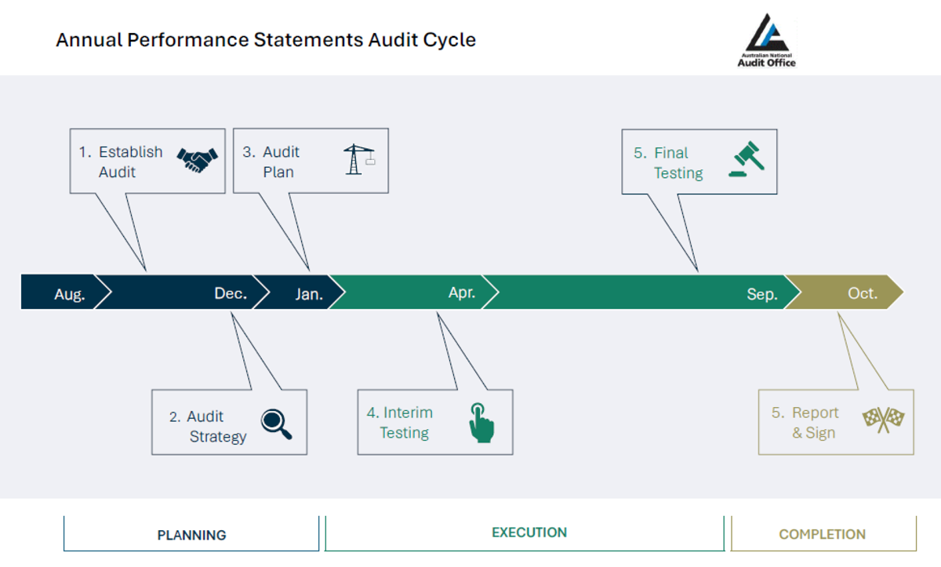Viewport: 941px width, 567px height.
Task: Click the PLANNING phase box
Action: point(191,534)
